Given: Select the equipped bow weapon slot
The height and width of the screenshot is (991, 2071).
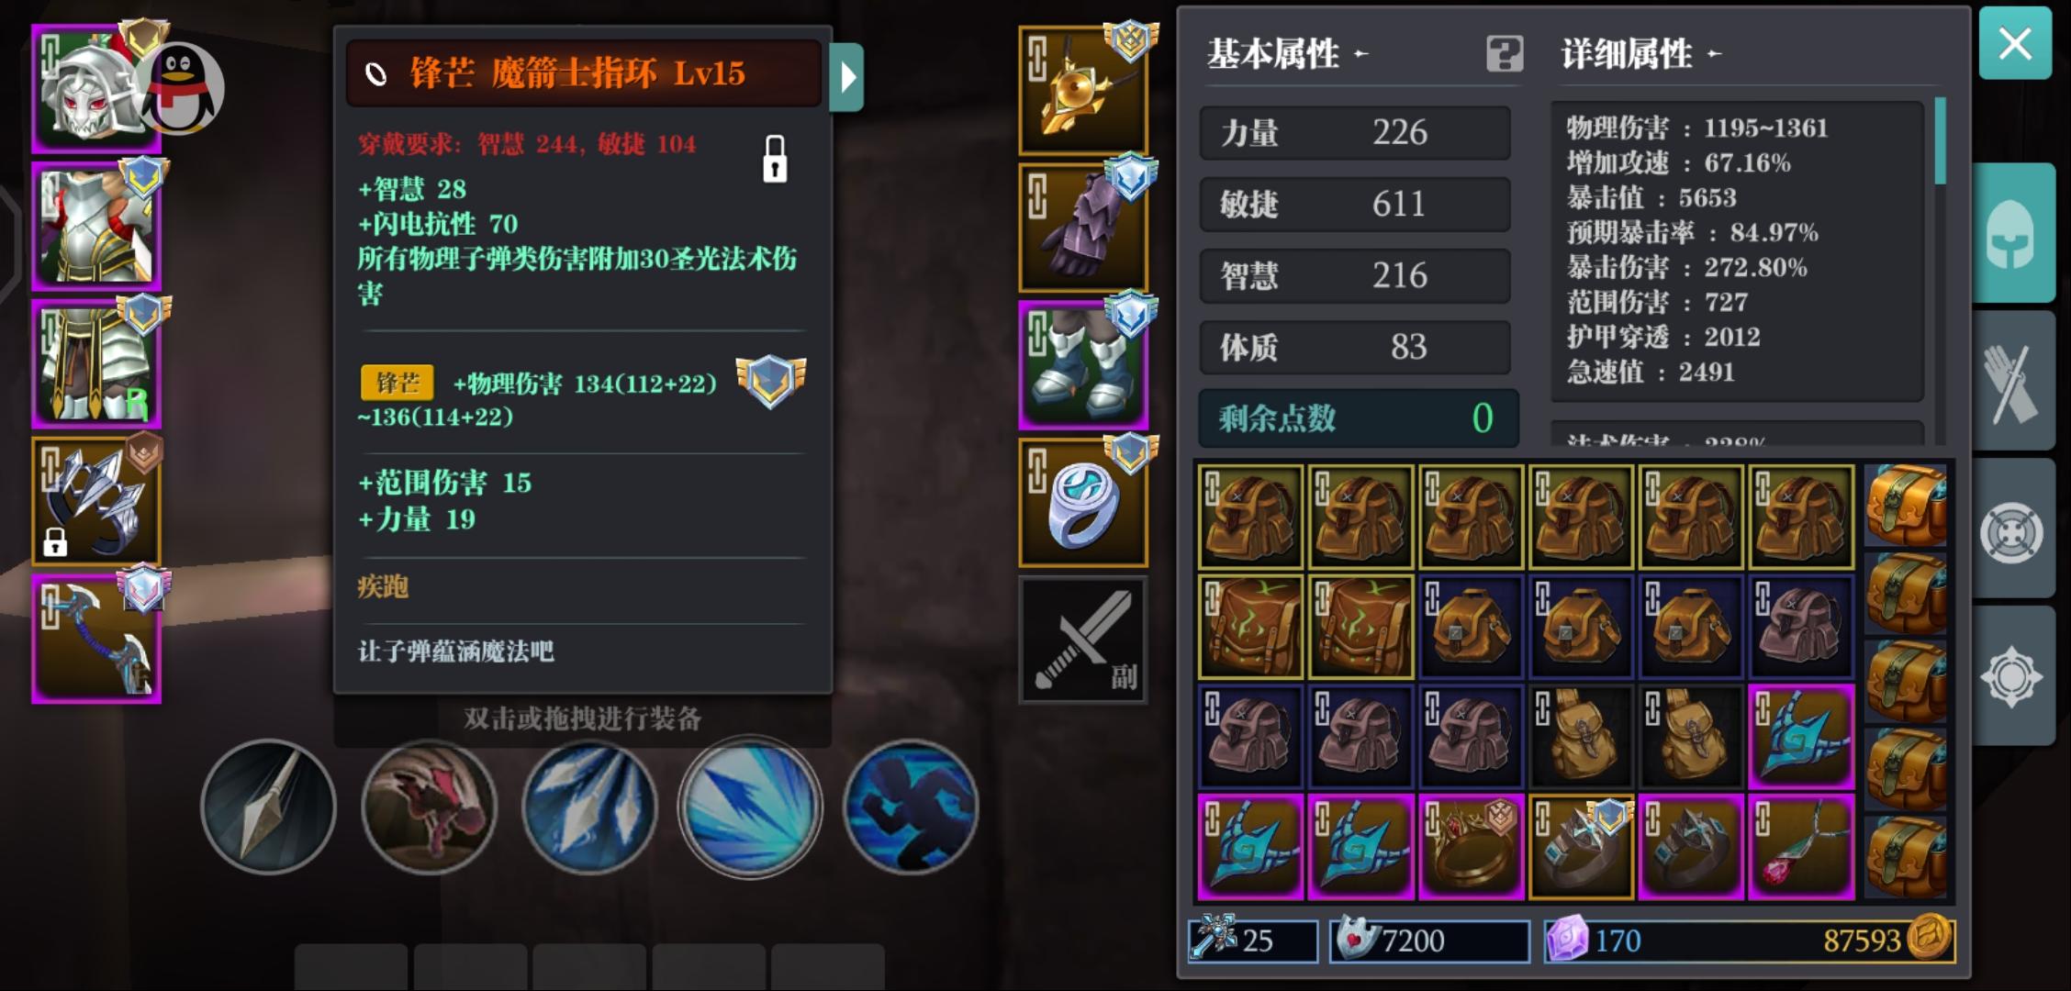Looking at the screenshot, I should (x=96, y=640).
